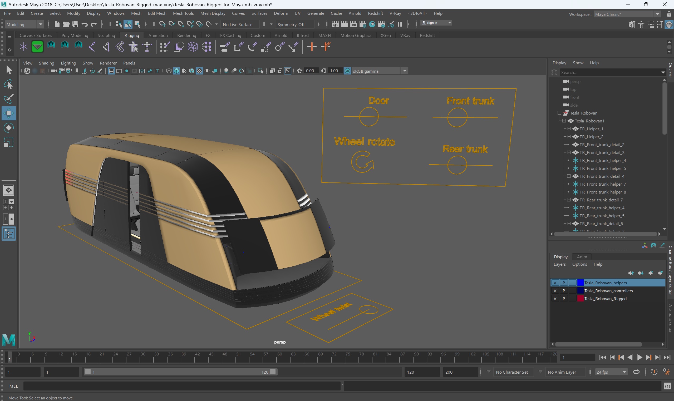Image resolution: width=674 pixels, height=401 pixels.
Task: Open the Symmetry: Off dropdown
Action: coord(295,24)
